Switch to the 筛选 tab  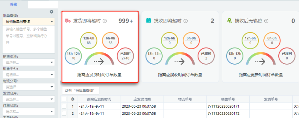point(14,4)
